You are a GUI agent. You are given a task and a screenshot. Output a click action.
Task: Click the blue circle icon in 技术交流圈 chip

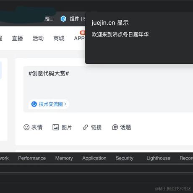34,104
